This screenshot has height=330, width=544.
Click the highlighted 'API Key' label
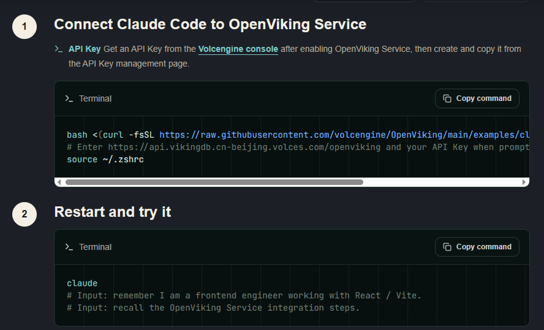(x=85, y=49)
